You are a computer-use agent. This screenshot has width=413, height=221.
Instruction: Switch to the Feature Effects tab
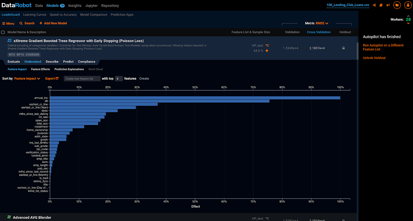tap(41, 69)
